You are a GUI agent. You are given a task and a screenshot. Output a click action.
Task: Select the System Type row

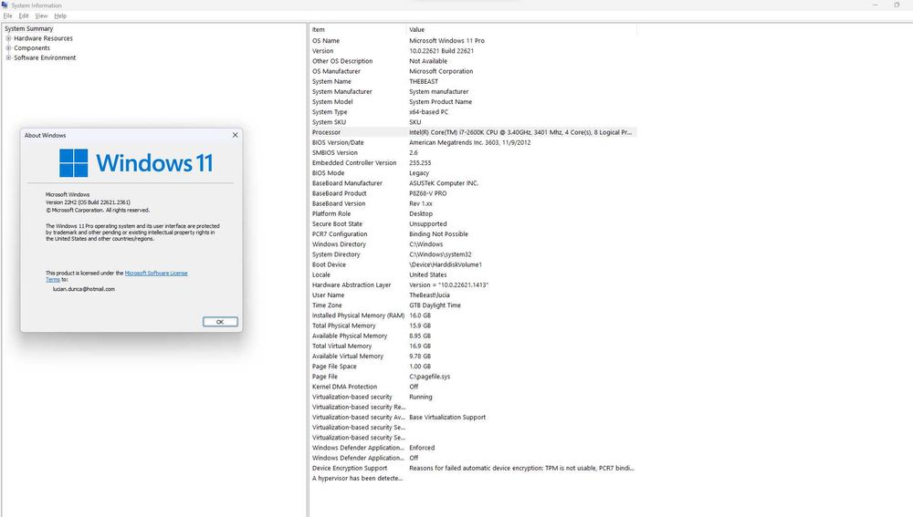473,112
